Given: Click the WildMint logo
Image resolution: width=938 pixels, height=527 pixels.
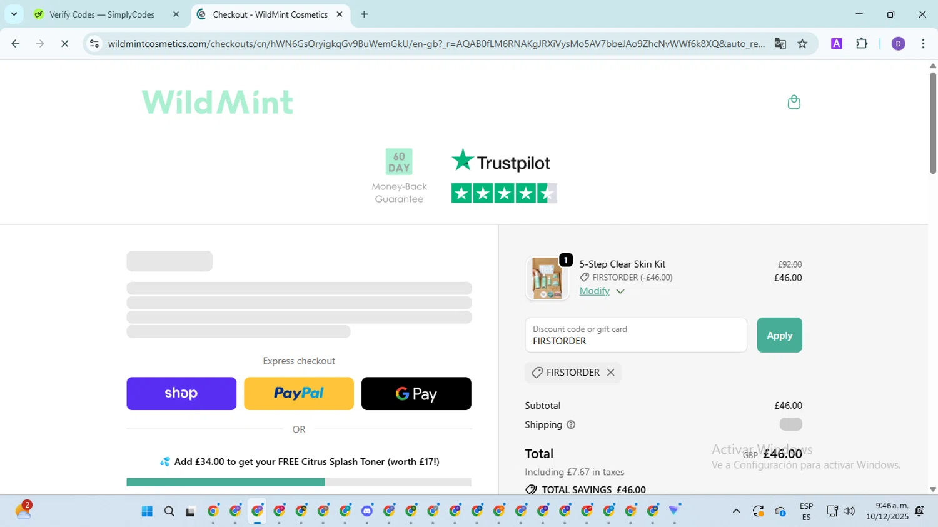Looking at the screenshot, I should tap(218, 102).
